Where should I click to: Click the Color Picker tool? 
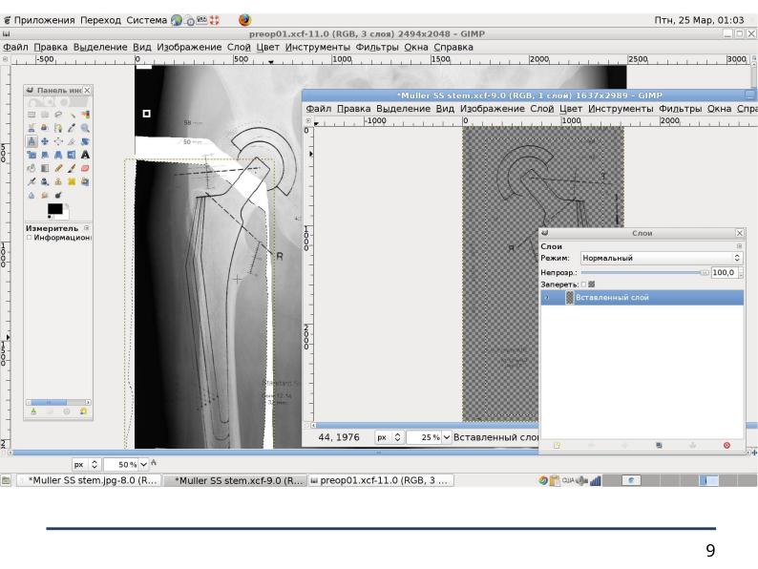72,128
